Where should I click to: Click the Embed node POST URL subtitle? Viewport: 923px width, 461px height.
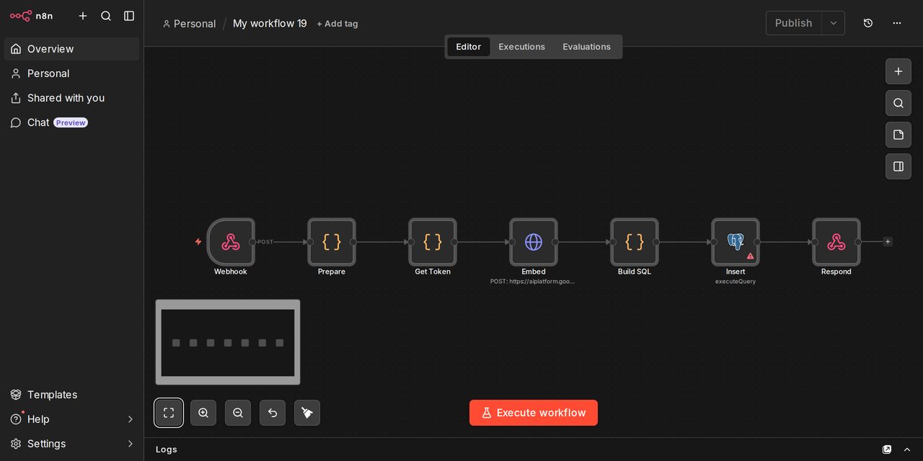[533, 282]
